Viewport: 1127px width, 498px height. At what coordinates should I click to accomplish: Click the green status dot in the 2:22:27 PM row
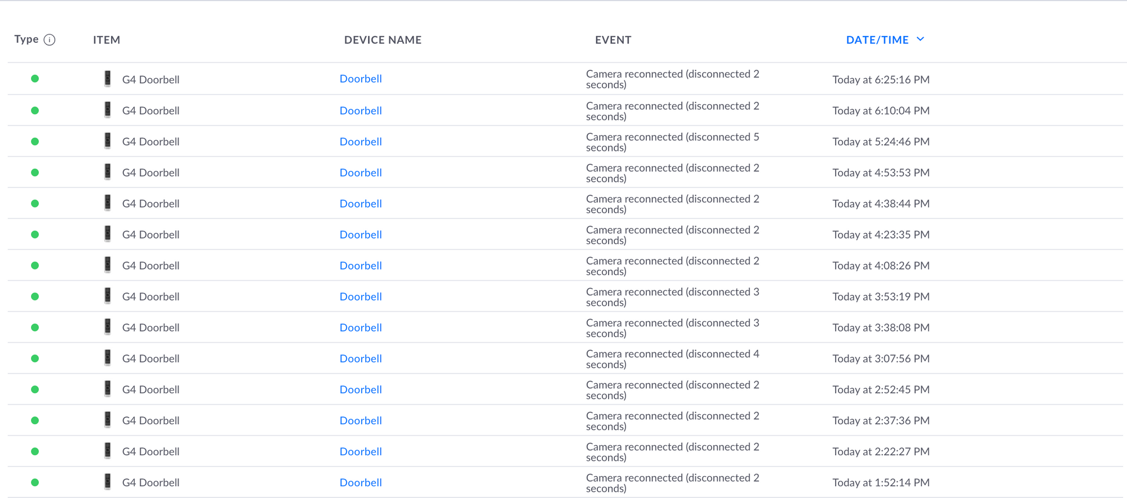coord(35,451)
